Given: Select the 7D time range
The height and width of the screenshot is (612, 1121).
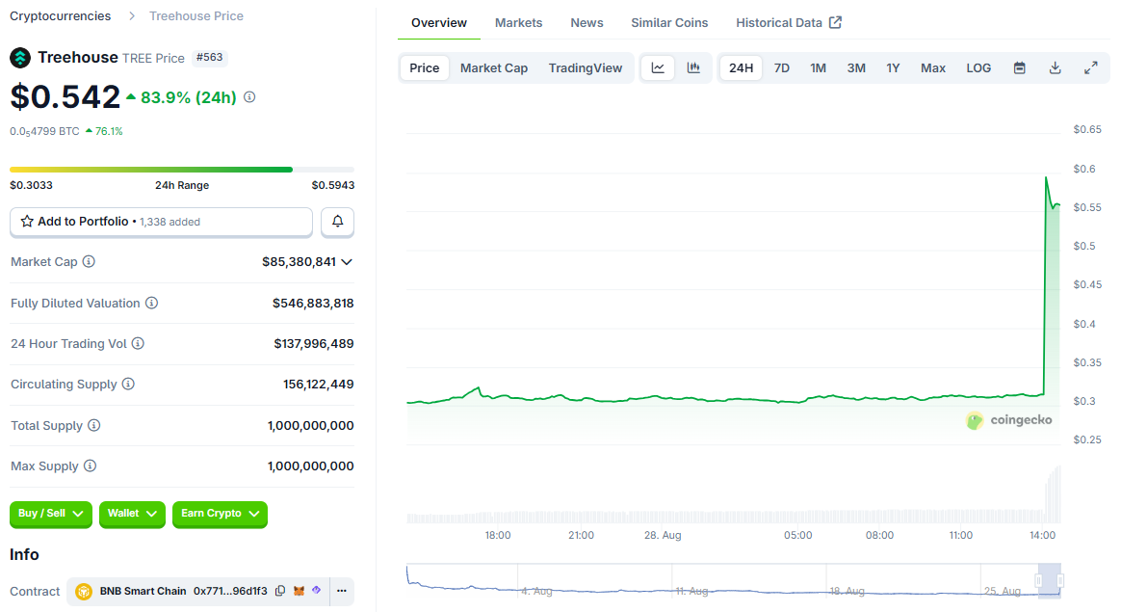Looking at the screenshot, I should 782,68.
